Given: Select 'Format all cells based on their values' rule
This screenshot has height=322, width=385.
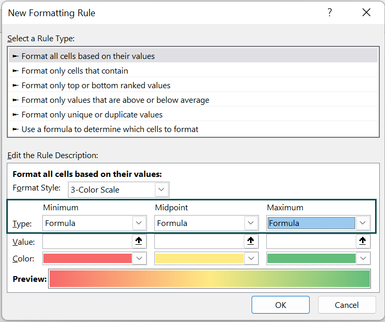Looking at the screenshot, I should point(193,56).
